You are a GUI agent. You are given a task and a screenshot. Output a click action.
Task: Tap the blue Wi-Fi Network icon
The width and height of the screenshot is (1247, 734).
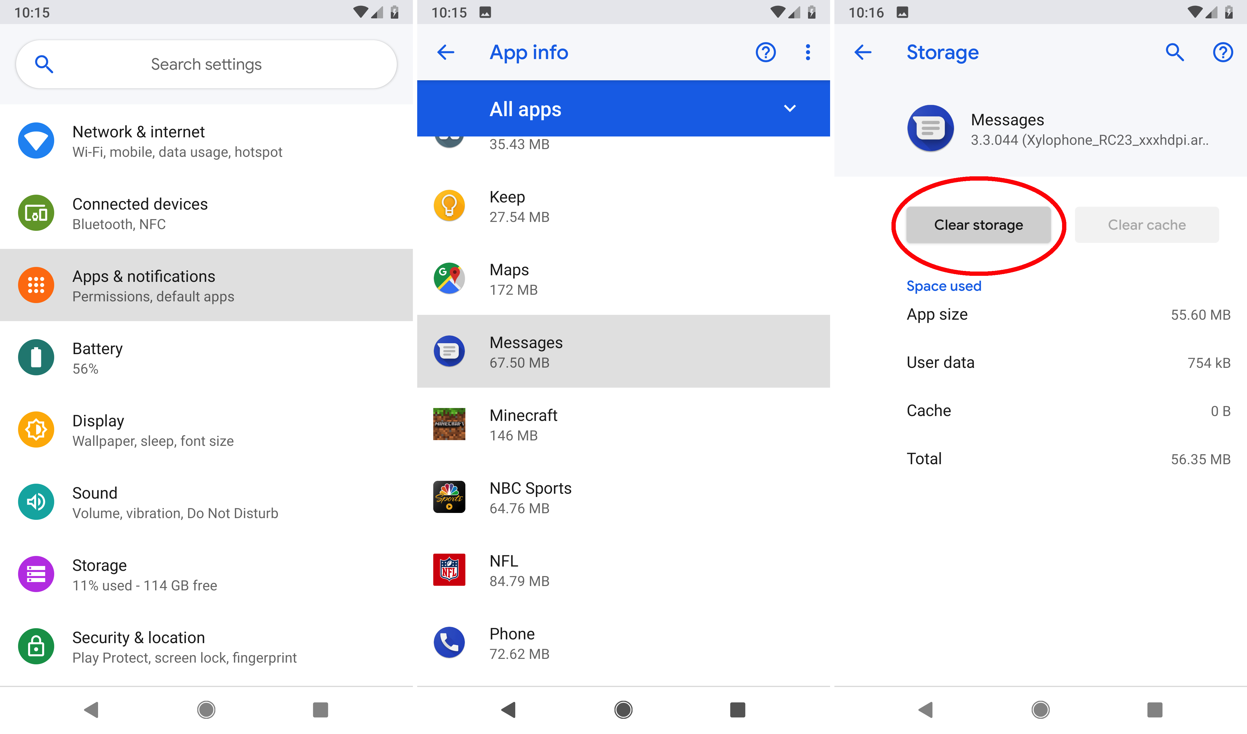[x=36, y=141]
